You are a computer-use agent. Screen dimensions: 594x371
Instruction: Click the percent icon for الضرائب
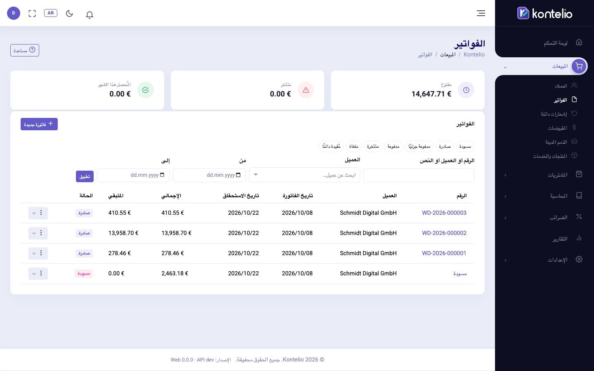579,217
